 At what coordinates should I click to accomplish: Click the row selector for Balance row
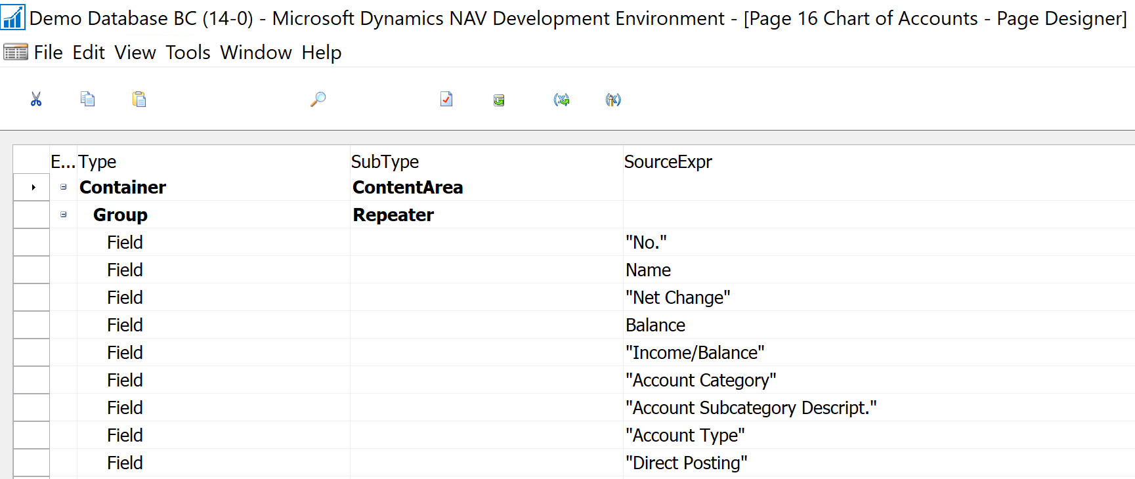tap(32, 325)
